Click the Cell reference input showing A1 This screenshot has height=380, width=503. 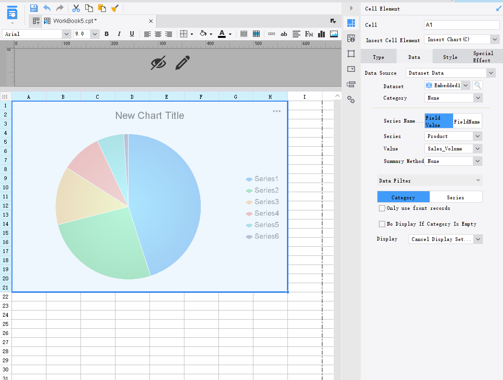pyautogui.click(x=461, y=24)
